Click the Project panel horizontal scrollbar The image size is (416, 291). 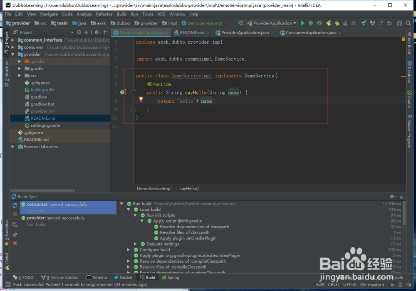click(43, 190)
